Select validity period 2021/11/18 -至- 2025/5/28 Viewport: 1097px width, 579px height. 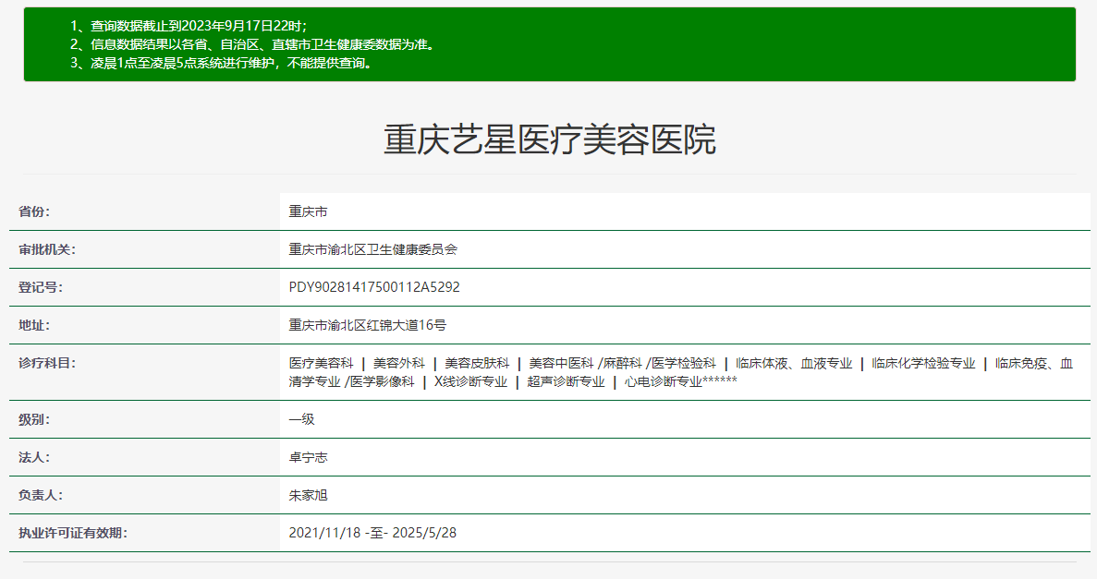tap(372, 533)
